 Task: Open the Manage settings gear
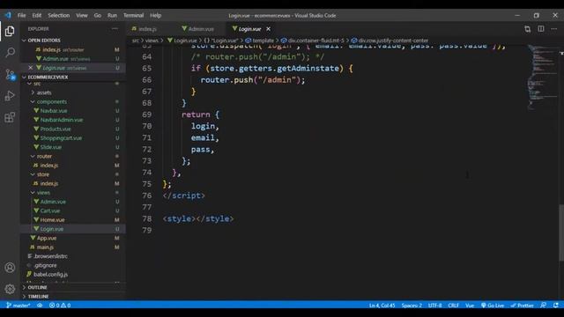[10, 289]
